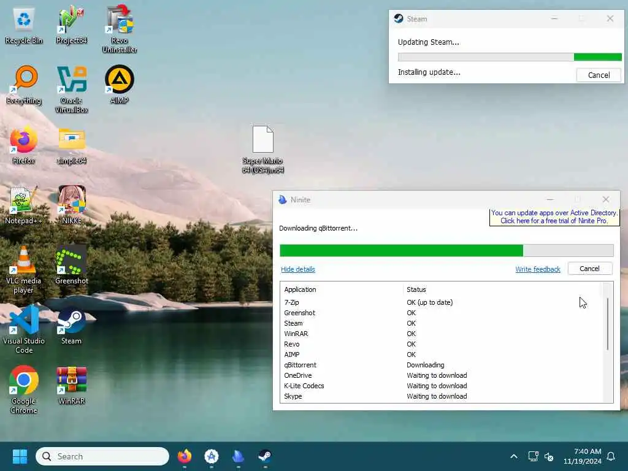This screenshot has width=628, height=471.
Task: Select the Greenshot row in Ninite list
Action: (440, 313)
